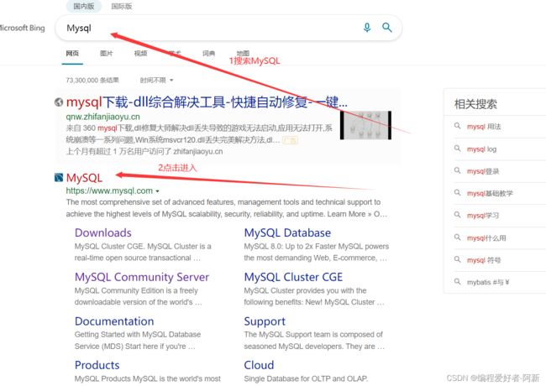This screenshot has width=546, height=386.
Task: Open the MySQL Database sublink
Action: coord(287,232)
